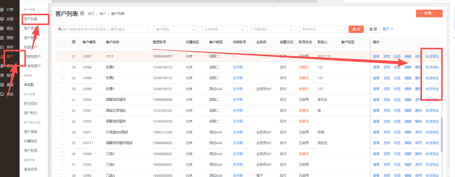
Task: Click the orange 查询 button
Action: [x=356, y=29]
